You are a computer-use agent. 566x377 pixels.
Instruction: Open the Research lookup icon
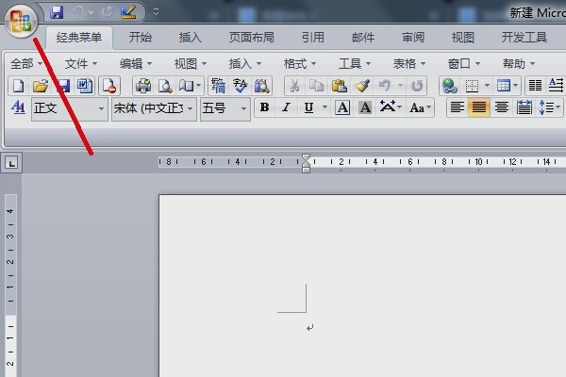(261, 86)
